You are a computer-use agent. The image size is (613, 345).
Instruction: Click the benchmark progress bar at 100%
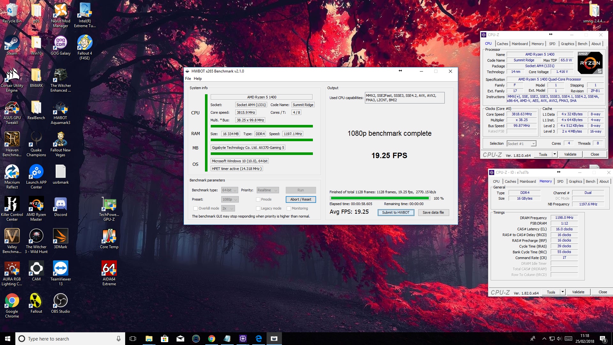click(x=380, y=198)
